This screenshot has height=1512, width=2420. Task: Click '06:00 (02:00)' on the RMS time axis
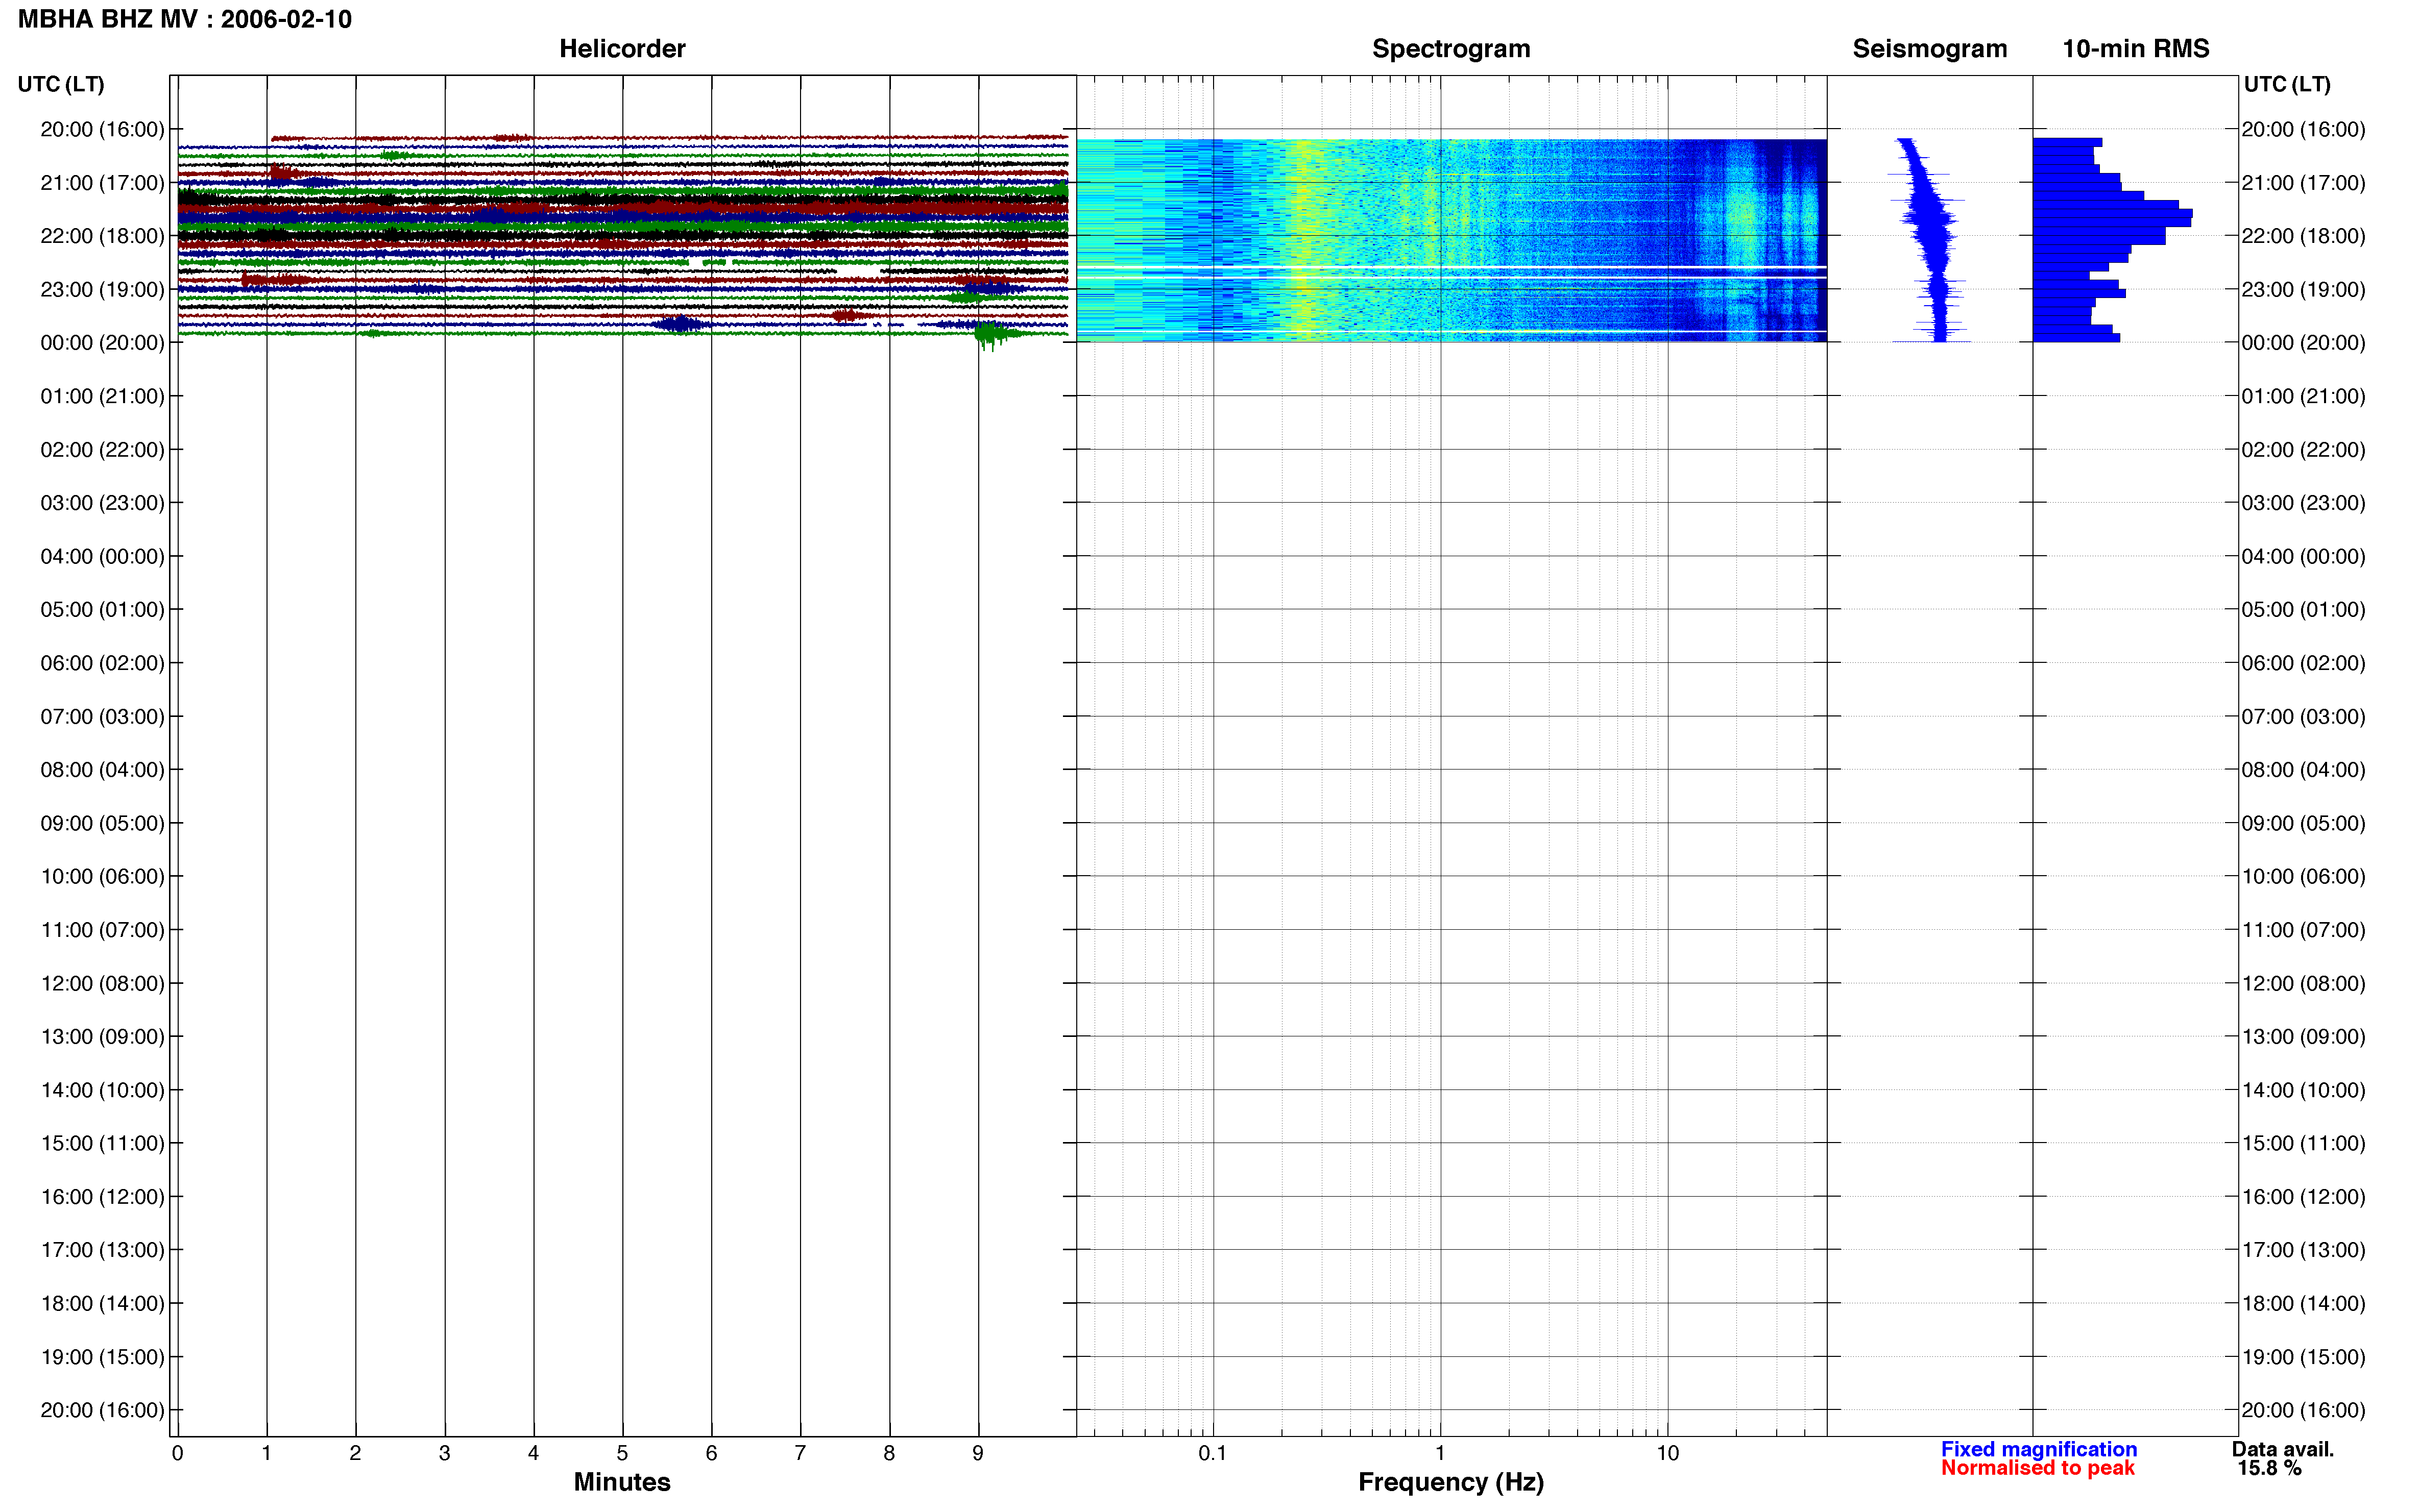click(2304, 663)
